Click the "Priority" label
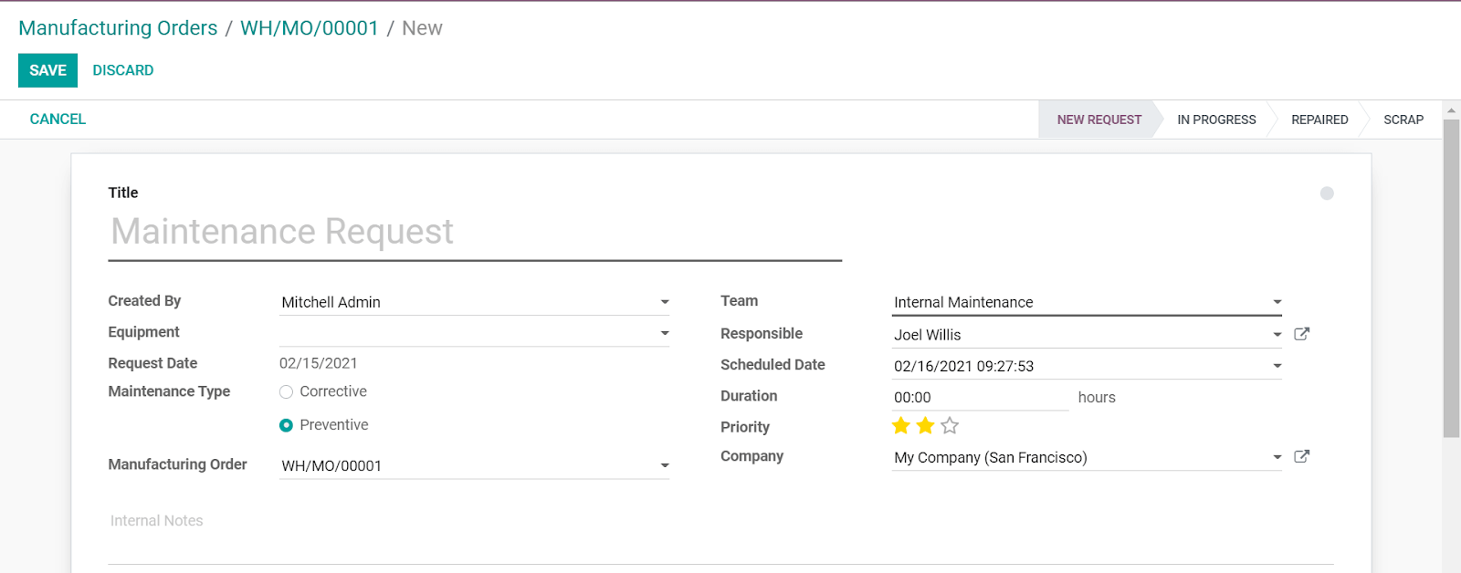1461x573 pixels. tap(745, 427)
